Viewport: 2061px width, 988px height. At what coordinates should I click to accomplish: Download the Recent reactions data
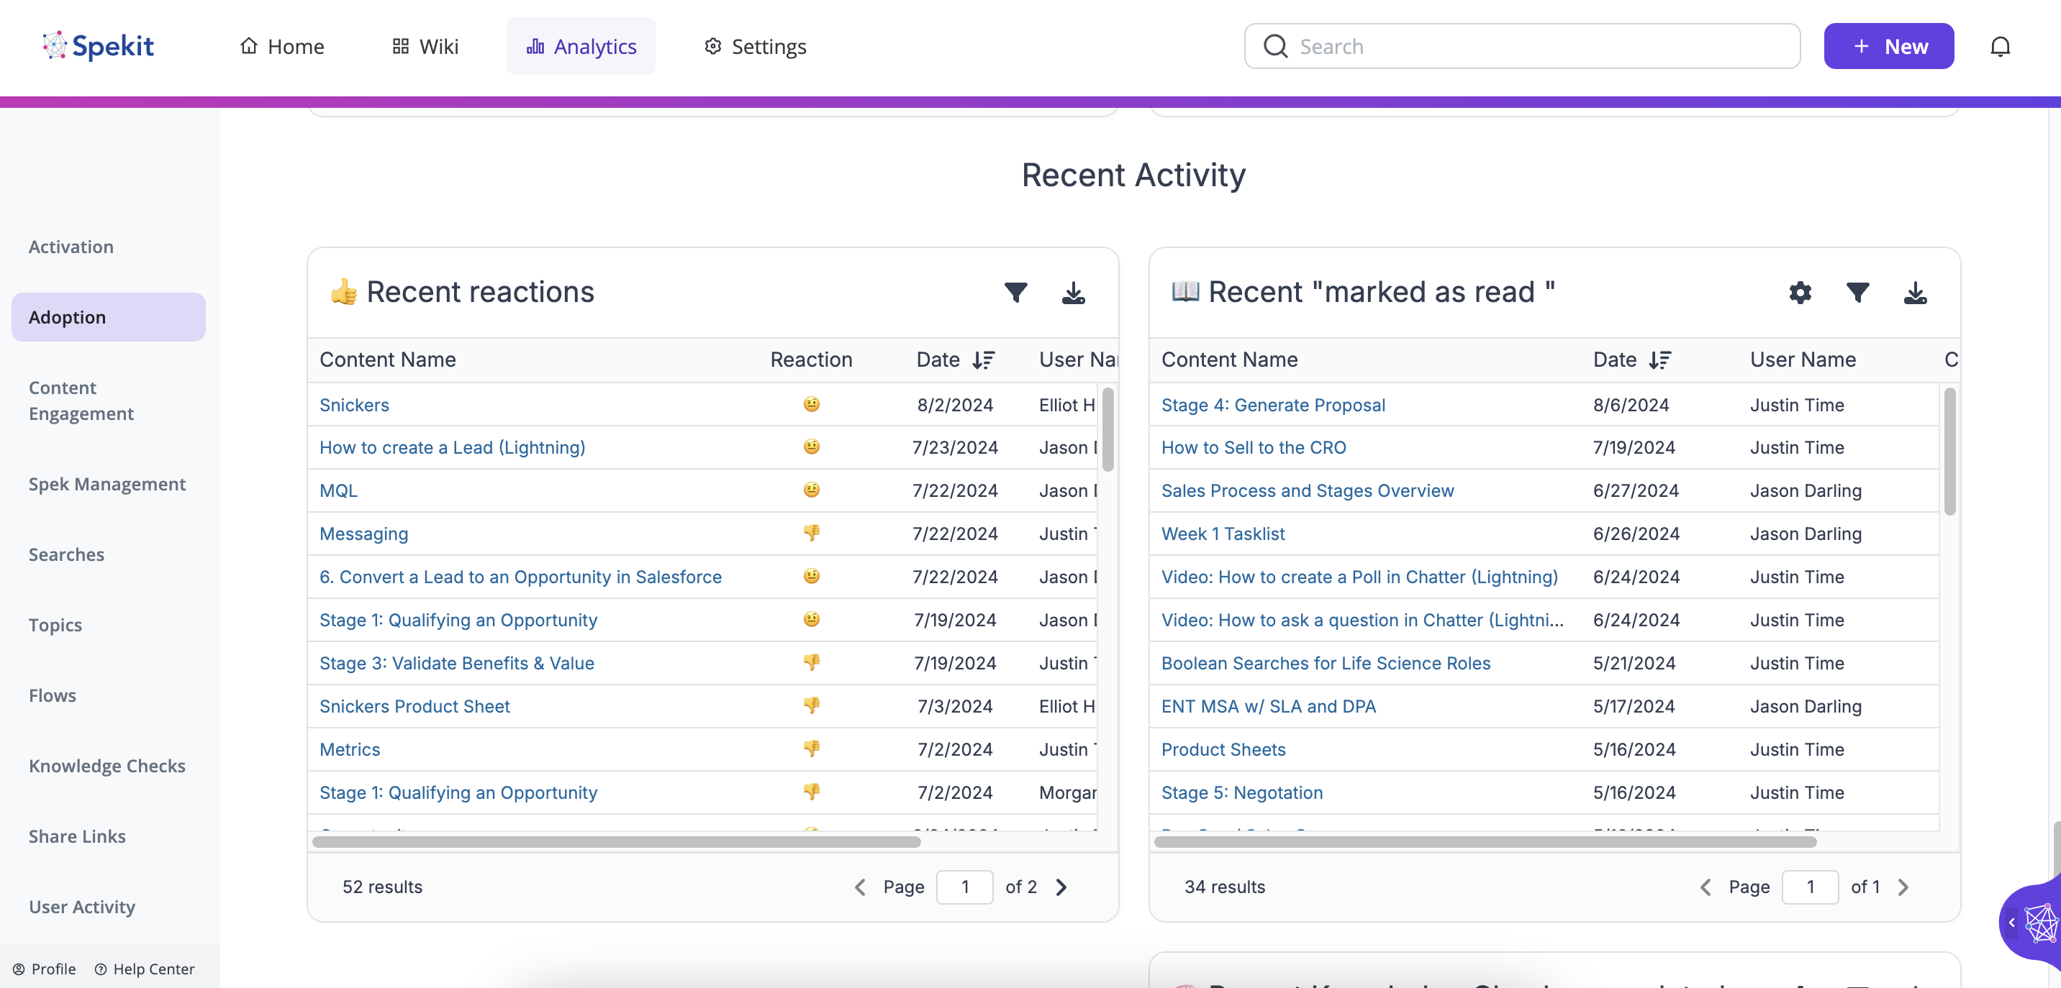[1073, 293]
